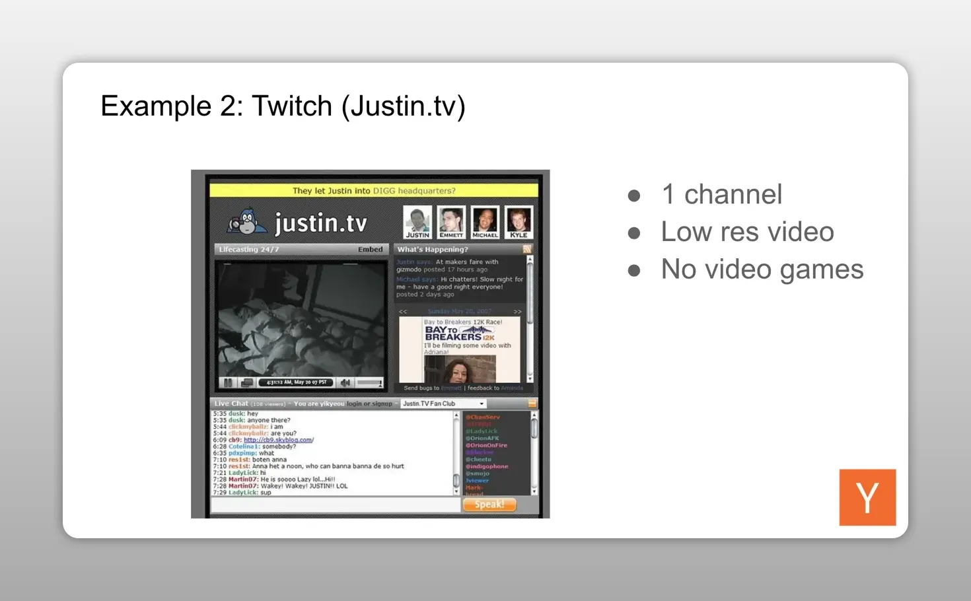Click the login or signup link

369,404
